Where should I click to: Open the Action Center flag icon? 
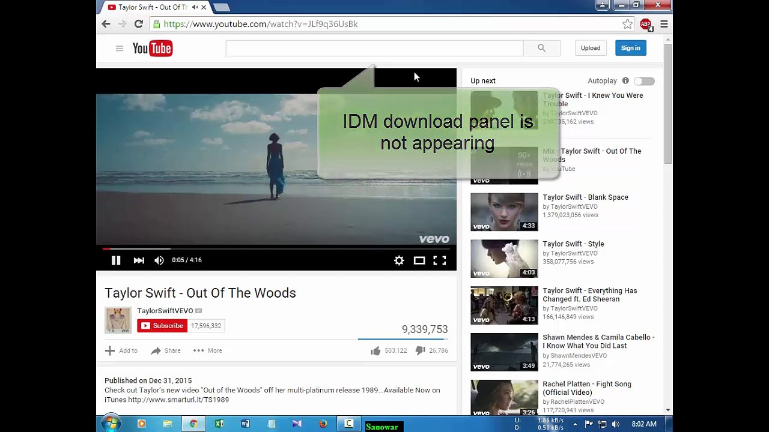(589, 424)
